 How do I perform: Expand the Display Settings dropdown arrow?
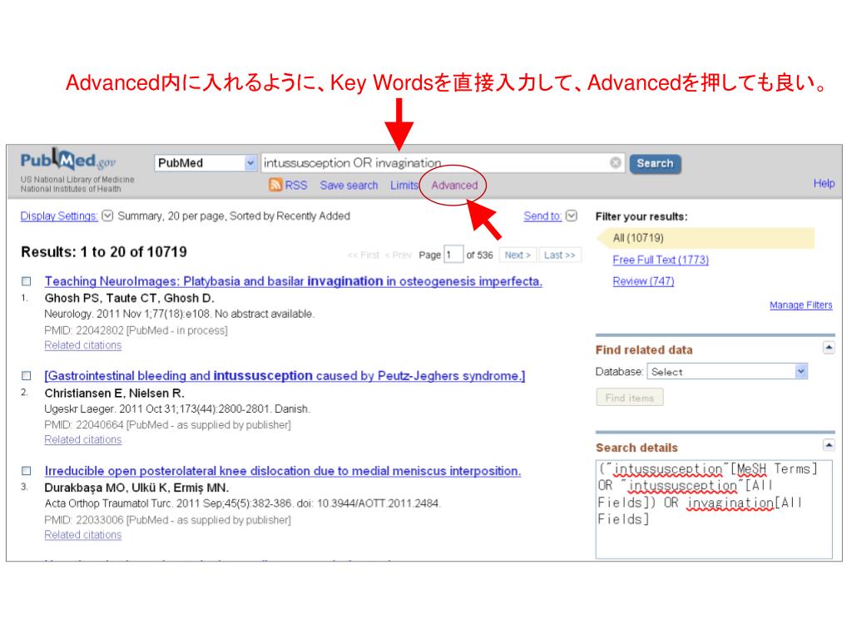(107, 215)
